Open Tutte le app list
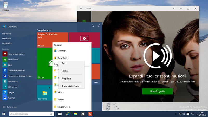This screenshot has width=208, height=117. click(x=10, y=107)
